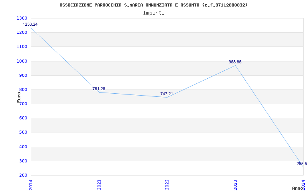The image size is (307, 192).
Task: Click the 600 y-axis tick label
Action: pos(23,118)
